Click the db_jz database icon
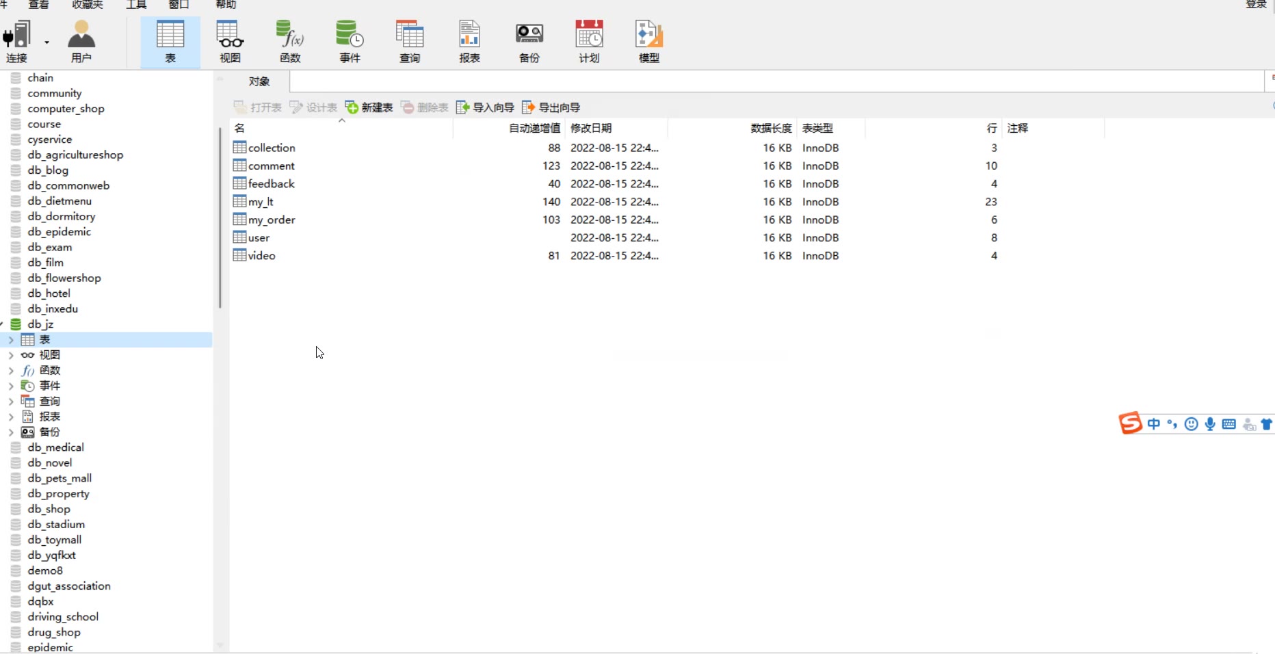 [x=16, y=324]
